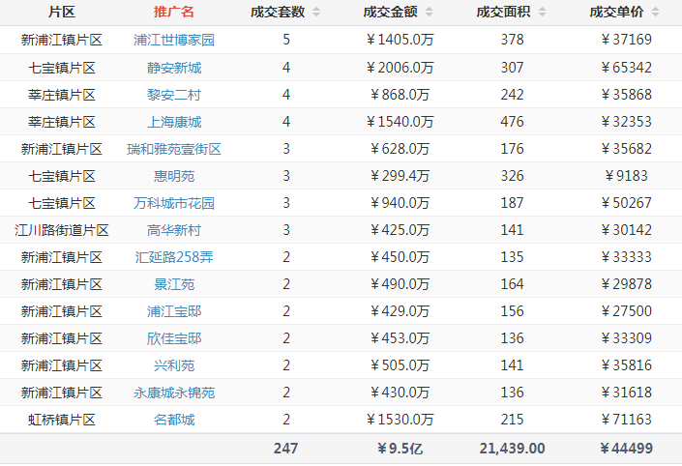Open the 浦江世博家园 link
Screen dimensions: 682x466
[174, 40]
